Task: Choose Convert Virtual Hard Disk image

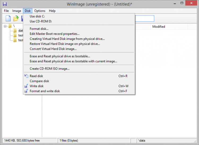Action: click(79, 49)
